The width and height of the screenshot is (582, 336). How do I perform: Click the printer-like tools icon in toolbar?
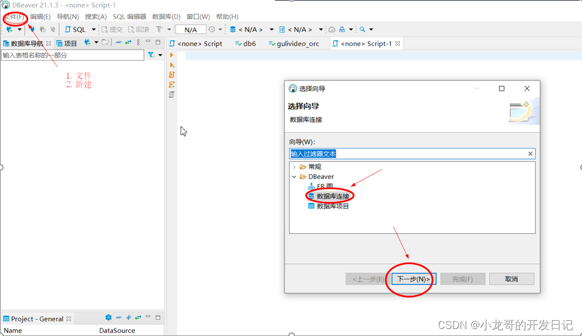point(342,29)
